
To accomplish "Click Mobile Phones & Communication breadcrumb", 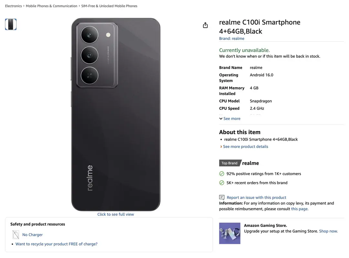I will (x=51, y=6).
